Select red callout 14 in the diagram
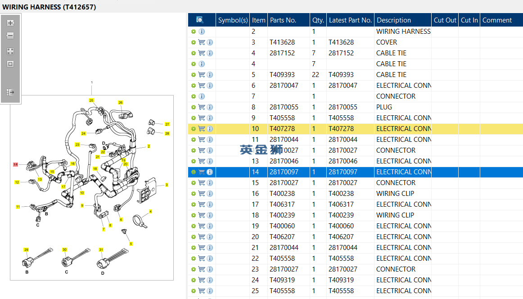Viewport: 523px width, 299px height. pyautogui.click(x=15, y=165)
